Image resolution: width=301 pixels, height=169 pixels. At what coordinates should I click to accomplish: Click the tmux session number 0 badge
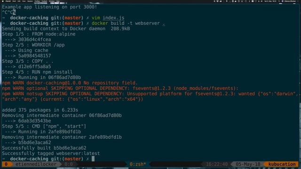(x=6, y=164)
